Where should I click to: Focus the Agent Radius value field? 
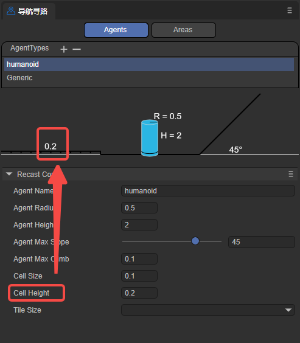pos(139,207)
